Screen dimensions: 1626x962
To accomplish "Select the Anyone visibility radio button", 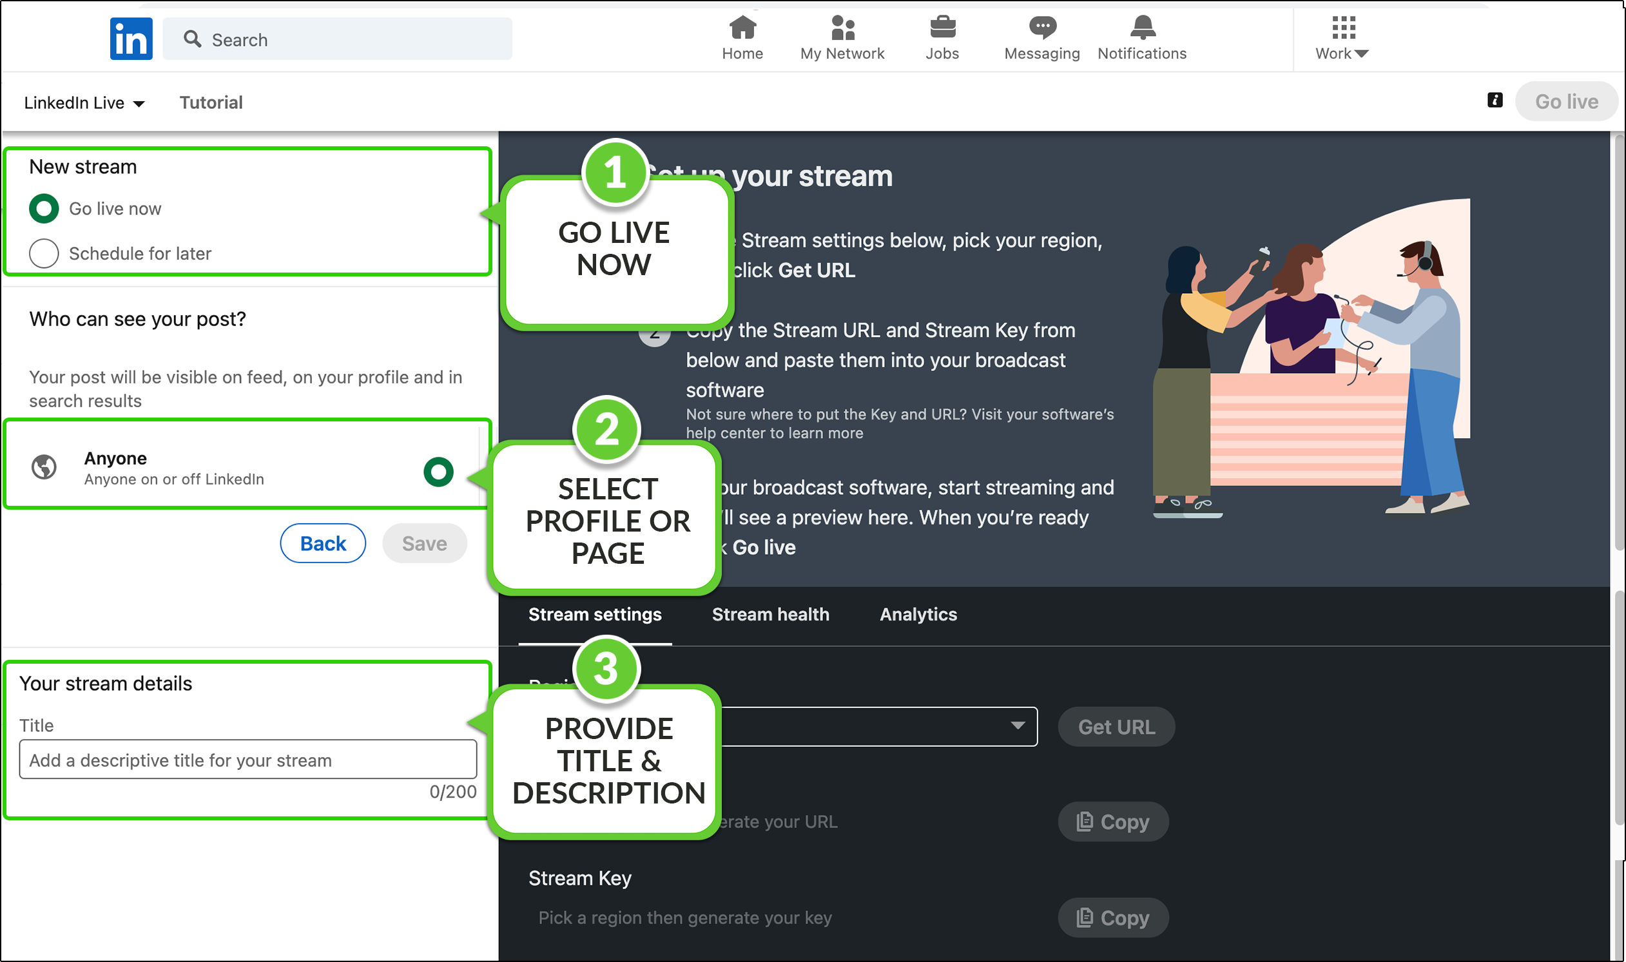I will tap(438, 471).
